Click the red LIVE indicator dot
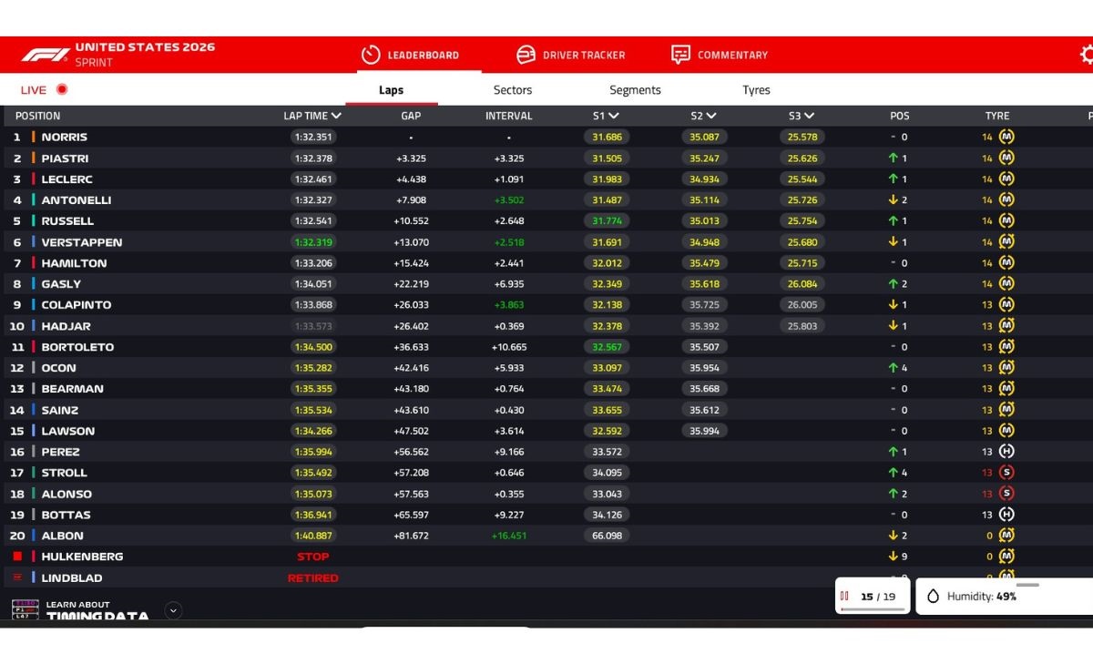This screenshot has width=1093, height=664. click(62, 89)
